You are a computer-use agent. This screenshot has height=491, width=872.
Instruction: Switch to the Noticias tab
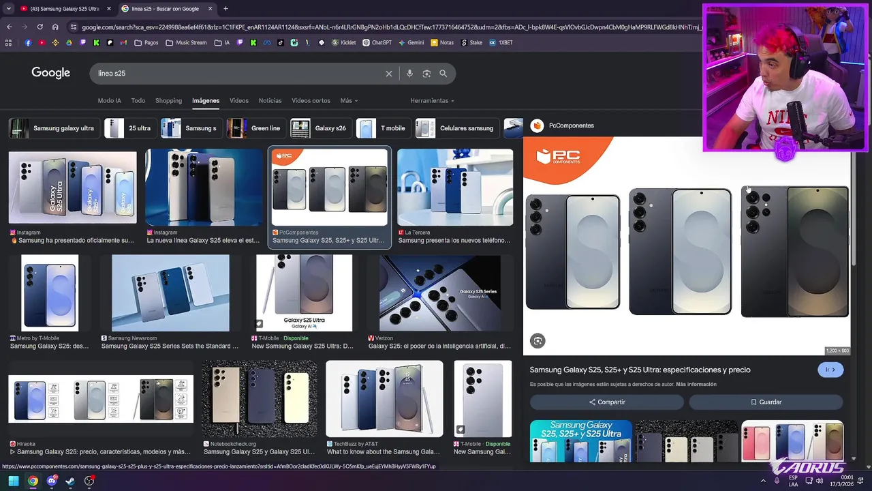coord(270,100)
